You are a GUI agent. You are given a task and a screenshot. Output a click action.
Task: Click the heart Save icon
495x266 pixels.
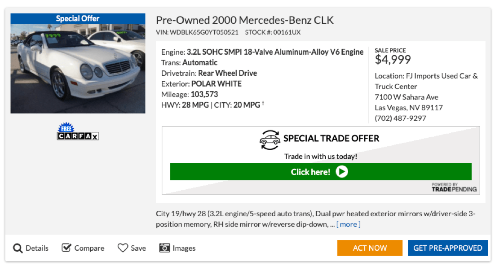tap(123, 248)
